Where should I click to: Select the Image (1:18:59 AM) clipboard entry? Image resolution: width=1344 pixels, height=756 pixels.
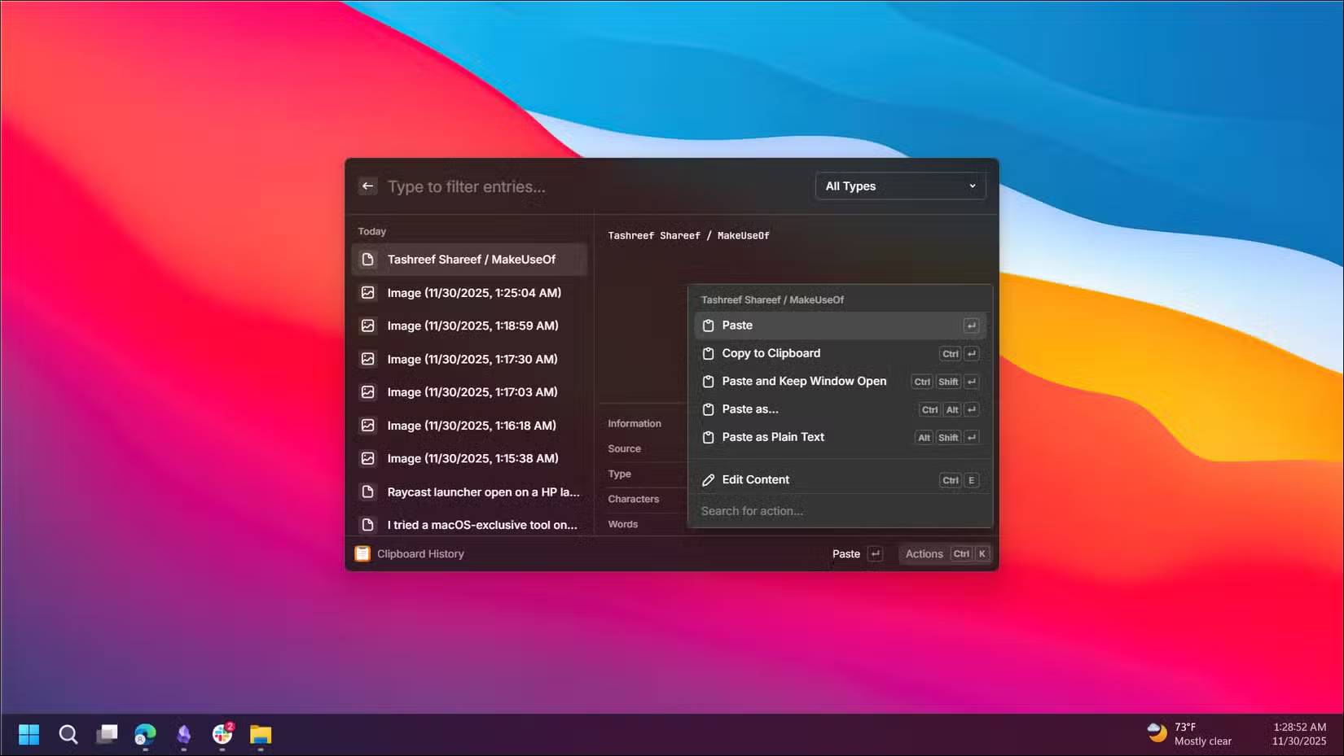click(473, 326)
